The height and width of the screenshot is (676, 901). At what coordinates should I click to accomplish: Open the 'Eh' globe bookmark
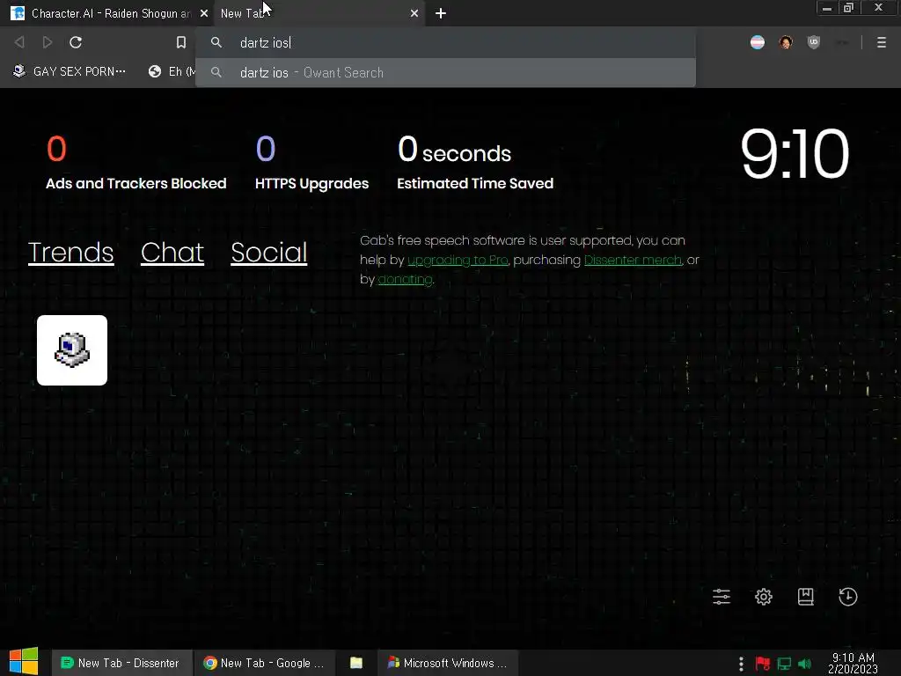(x=172, y=71)
